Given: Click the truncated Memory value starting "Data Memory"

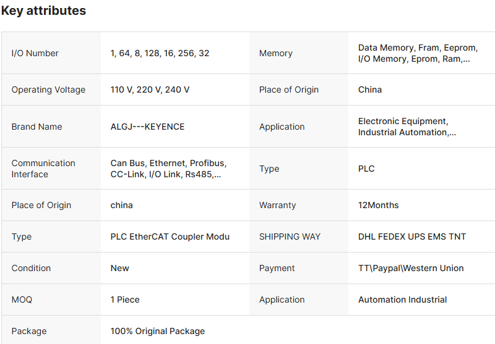Looking at the screenshot, I should click(x=414, y=53).
